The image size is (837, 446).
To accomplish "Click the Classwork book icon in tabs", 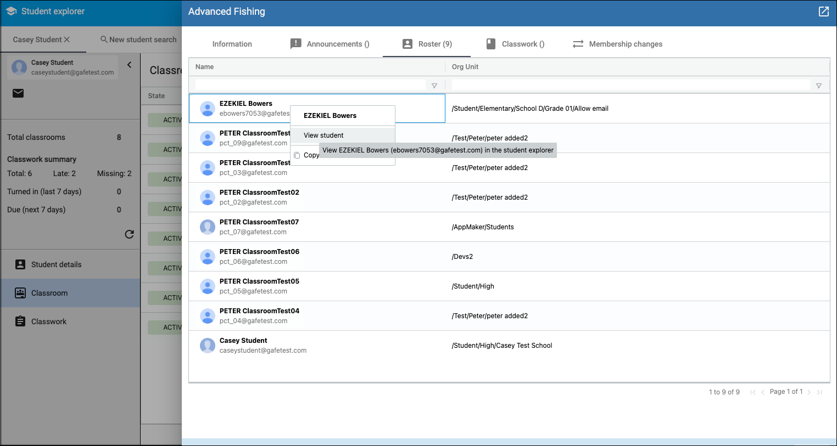I will coord(491,44).
